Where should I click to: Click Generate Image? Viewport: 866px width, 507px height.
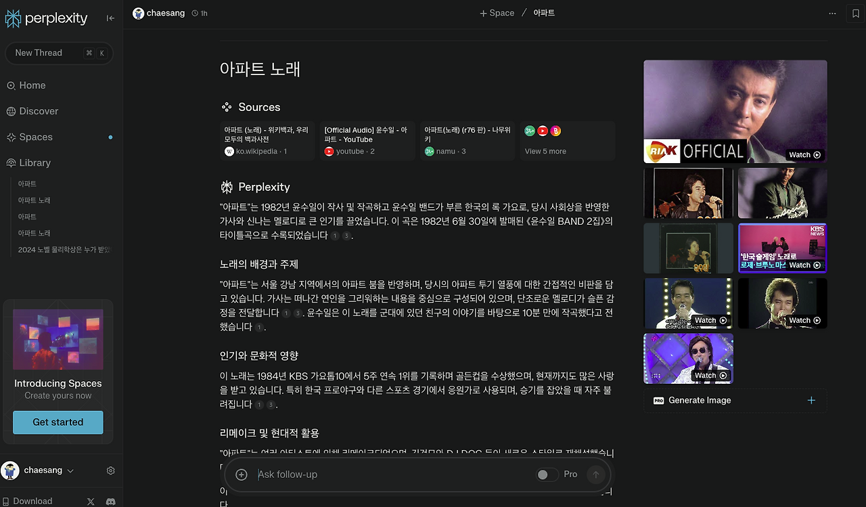tap(735, 400)
